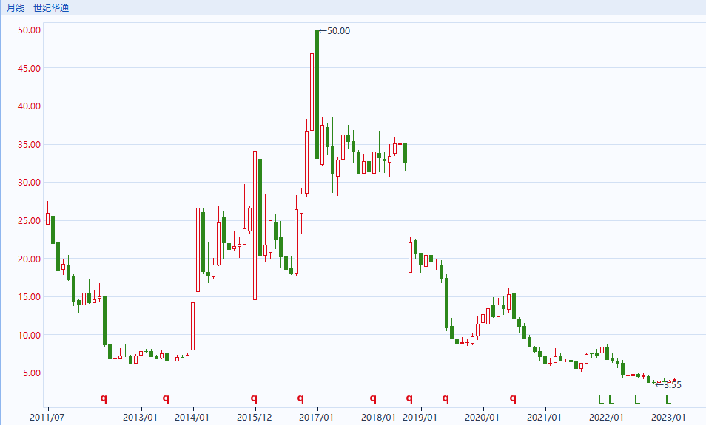Click the 2013/01 date axis label
Screen dimensions: 706x425
(140, 418)
